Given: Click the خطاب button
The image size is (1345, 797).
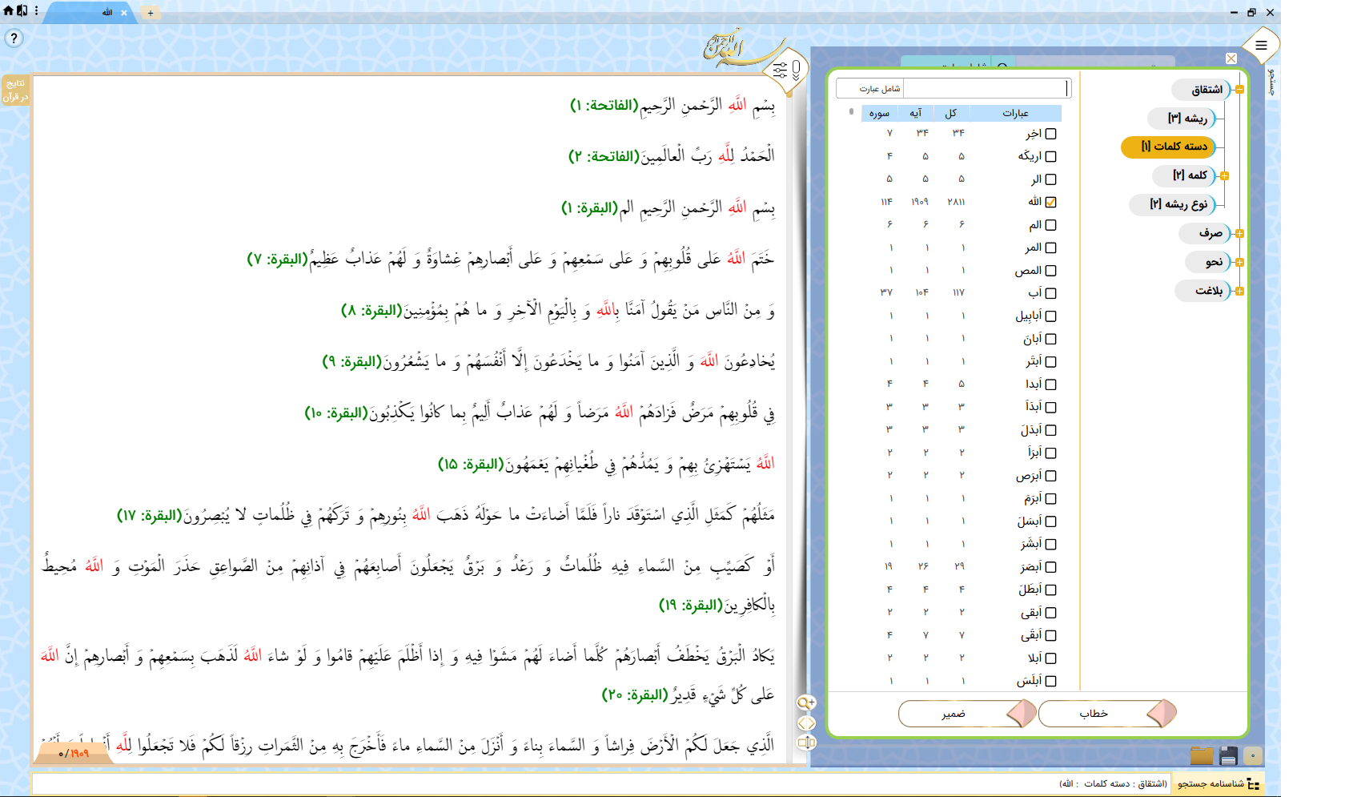Looking at the screenshot, I should pos(1107,713).
